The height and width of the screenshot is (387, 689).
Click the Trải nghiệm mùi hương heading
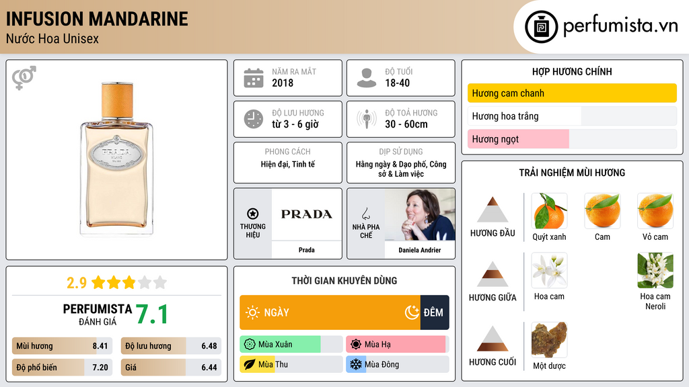[x=572, y=173]
